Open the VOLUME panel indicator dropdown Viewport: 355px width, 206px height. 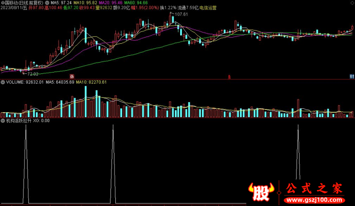(x=3, y=82)
